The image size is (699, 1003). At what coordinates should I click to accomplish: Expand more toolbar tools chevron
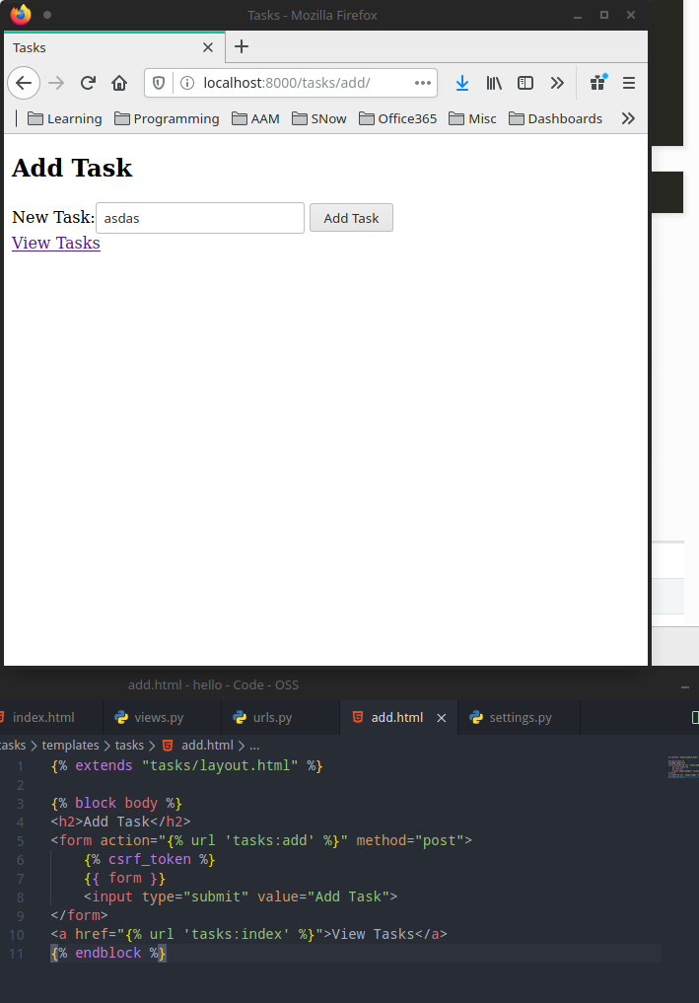[557, 83]
